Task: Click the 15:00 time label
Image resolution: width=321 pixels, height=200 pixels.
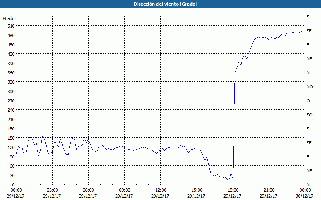Action: (x=197, y=190)
